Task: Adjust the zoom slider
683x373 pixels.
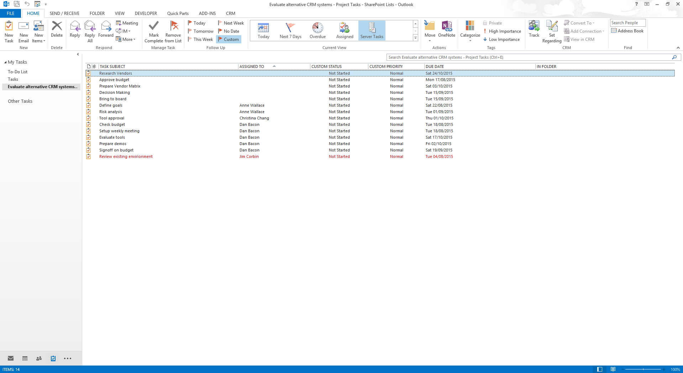Action: (x=643, y=369)
